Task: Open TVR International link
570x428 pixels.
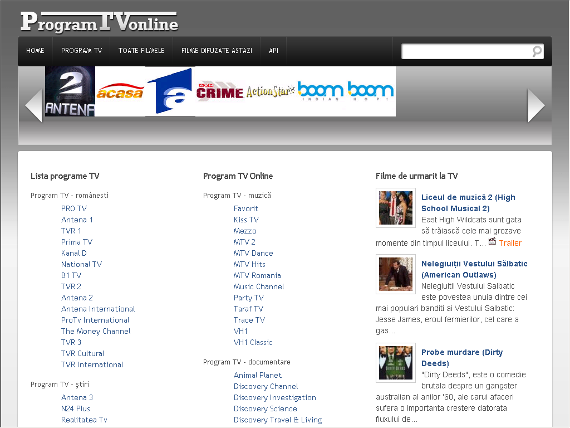Action: (x=92, y=364)
